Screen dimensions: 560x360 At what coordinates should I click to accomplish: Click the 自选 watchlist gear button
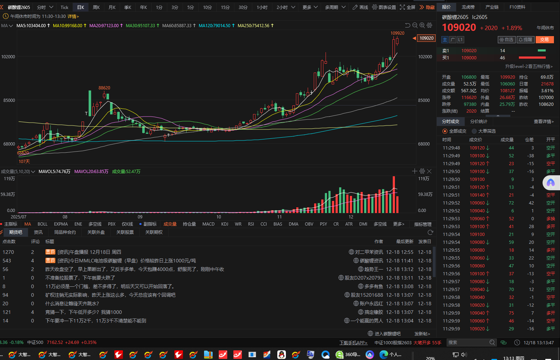point(506,39)
